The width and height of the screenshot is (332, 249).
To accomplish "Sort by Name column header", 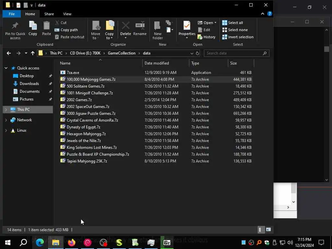I will [65, 63].
